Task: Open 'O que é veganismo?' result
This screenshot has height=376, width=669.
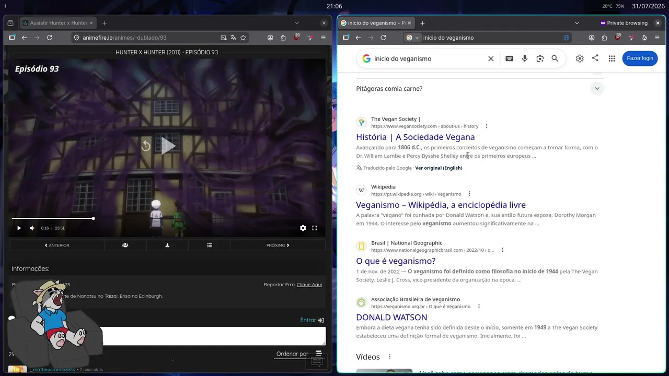Action: [x=396, y=261]
